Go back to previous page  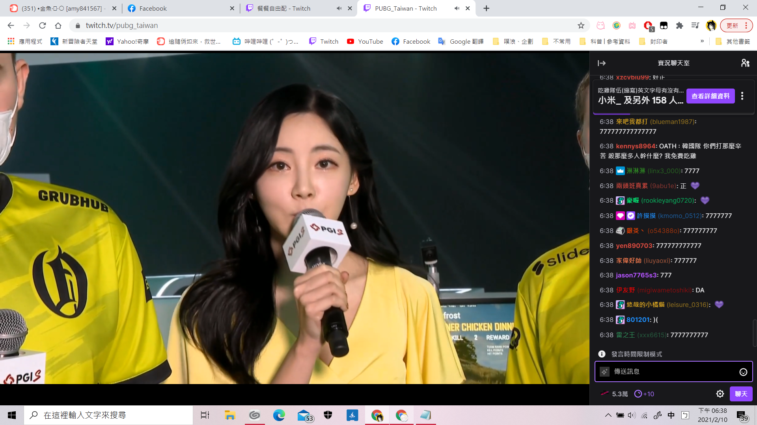point(11,26)
